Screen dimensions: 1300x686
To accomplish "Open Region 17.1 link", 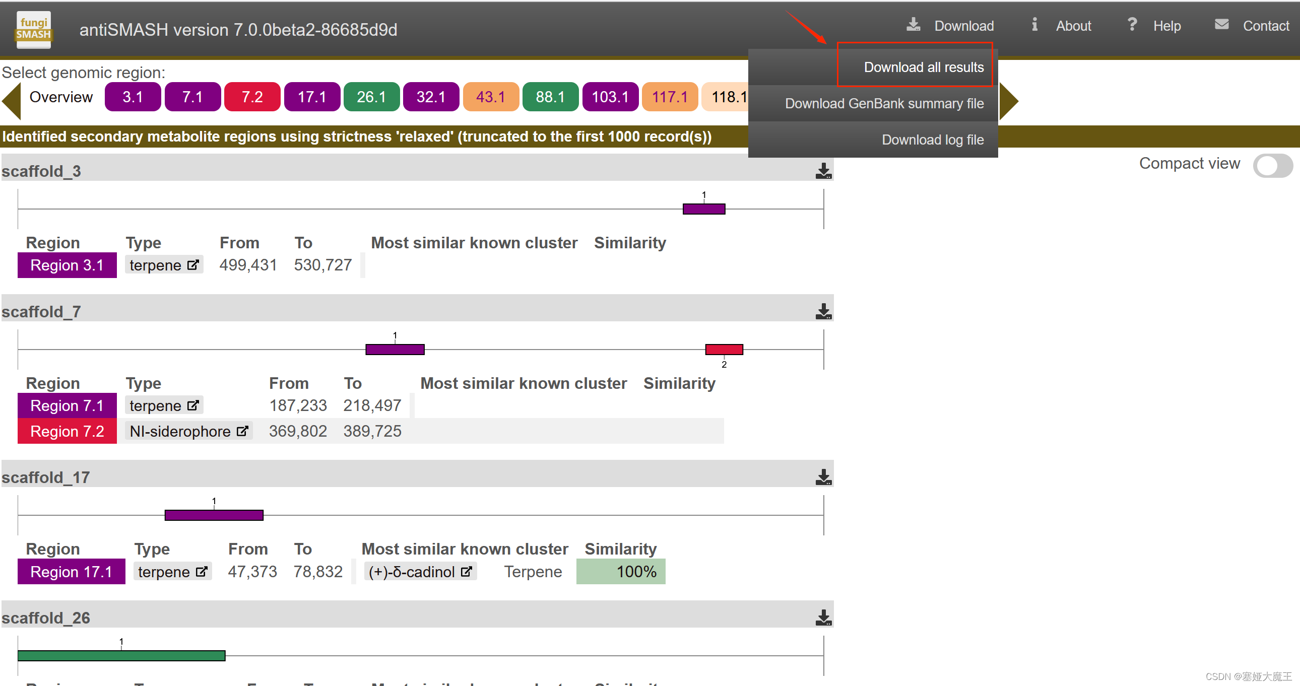I will 71,572.
